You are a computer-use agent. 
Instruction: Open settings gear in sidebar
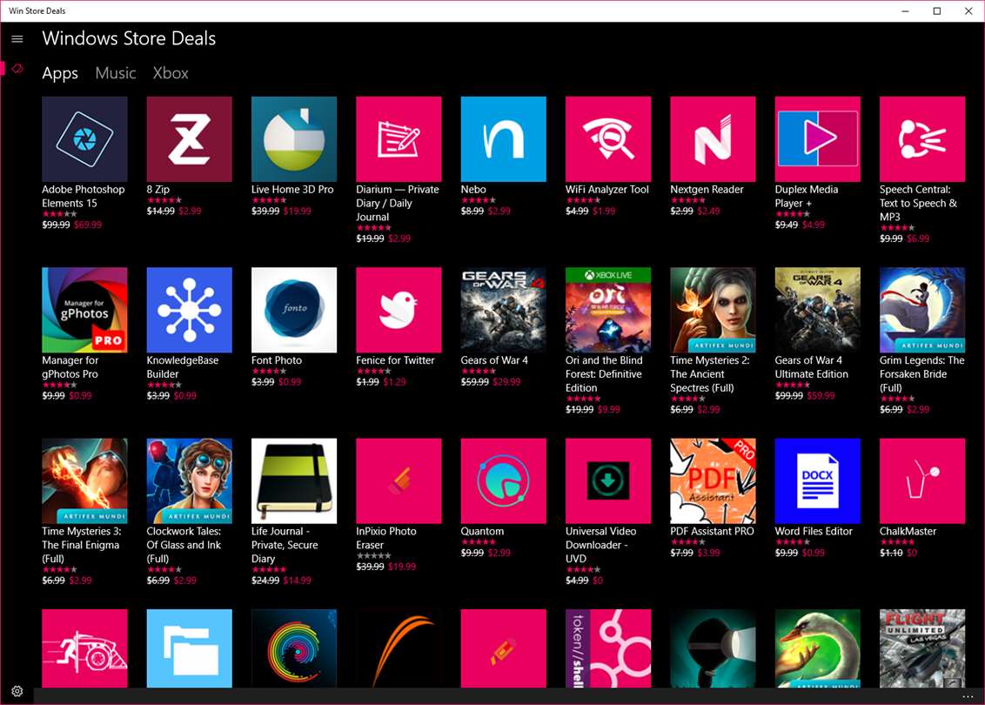click(17, 691)
